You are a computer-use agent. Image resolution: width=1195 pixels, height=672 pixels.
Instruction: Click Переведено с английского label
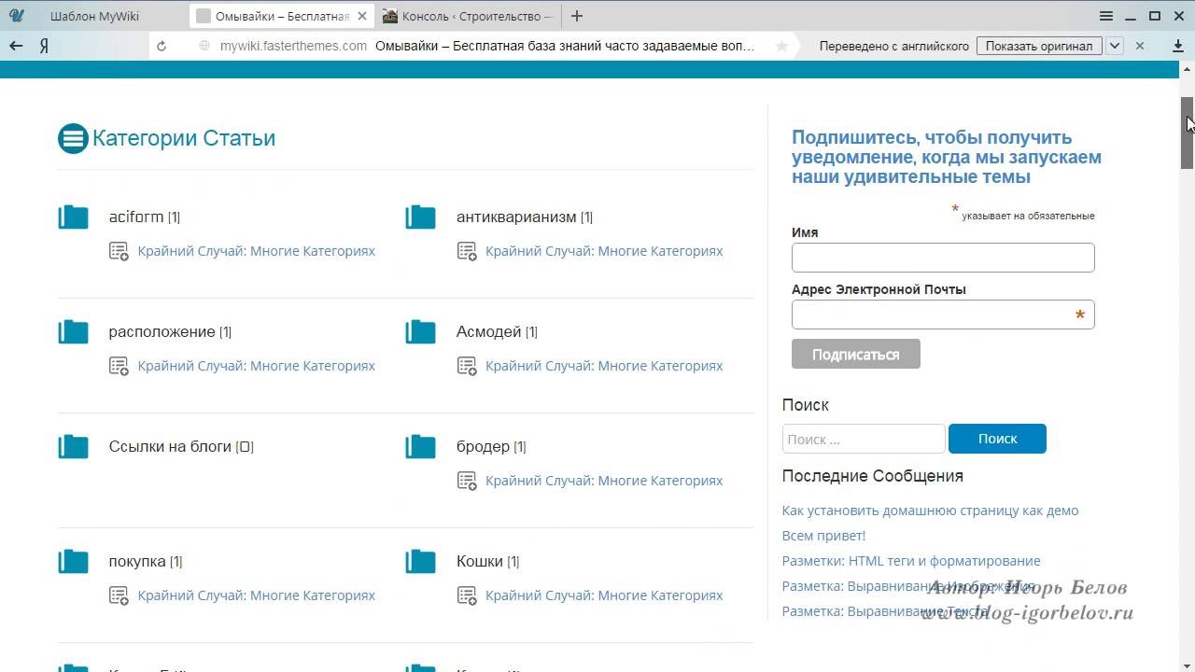click(894, 46)
